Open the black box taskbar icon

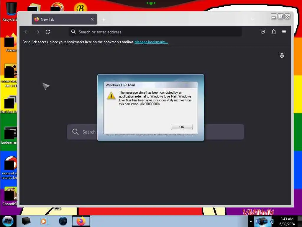[26, 221]
